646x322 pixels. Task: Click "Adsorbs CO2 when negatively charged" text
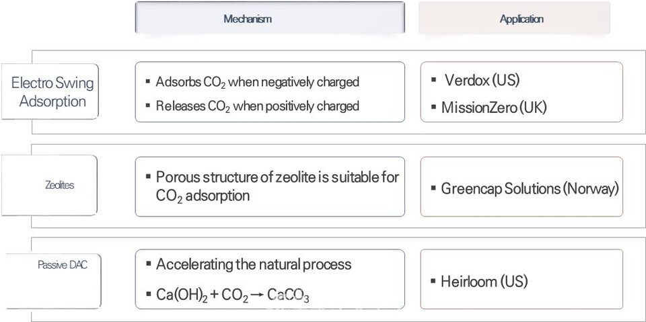257,82
